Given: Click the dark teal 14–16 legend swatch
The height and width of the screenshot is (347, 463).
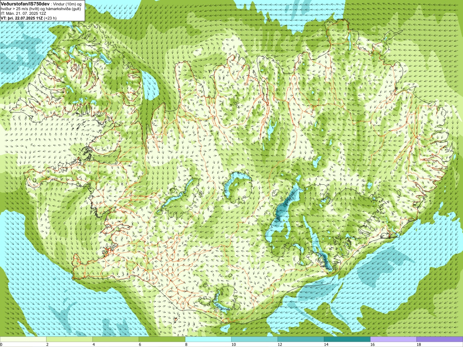Looking at the screenshot, I should tap(347, 339).
